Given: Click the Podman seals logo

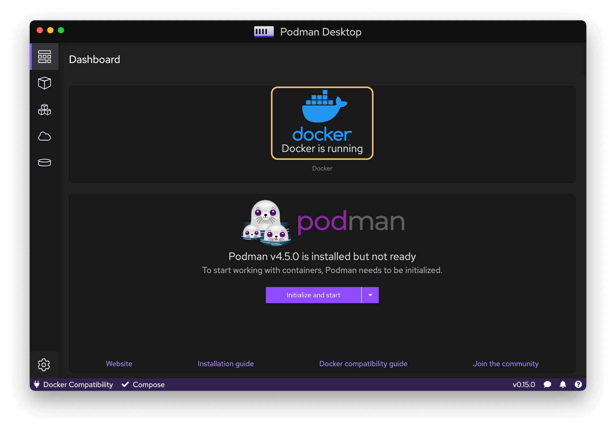Looking at the screenshot, I should click(x=266, y=222).
